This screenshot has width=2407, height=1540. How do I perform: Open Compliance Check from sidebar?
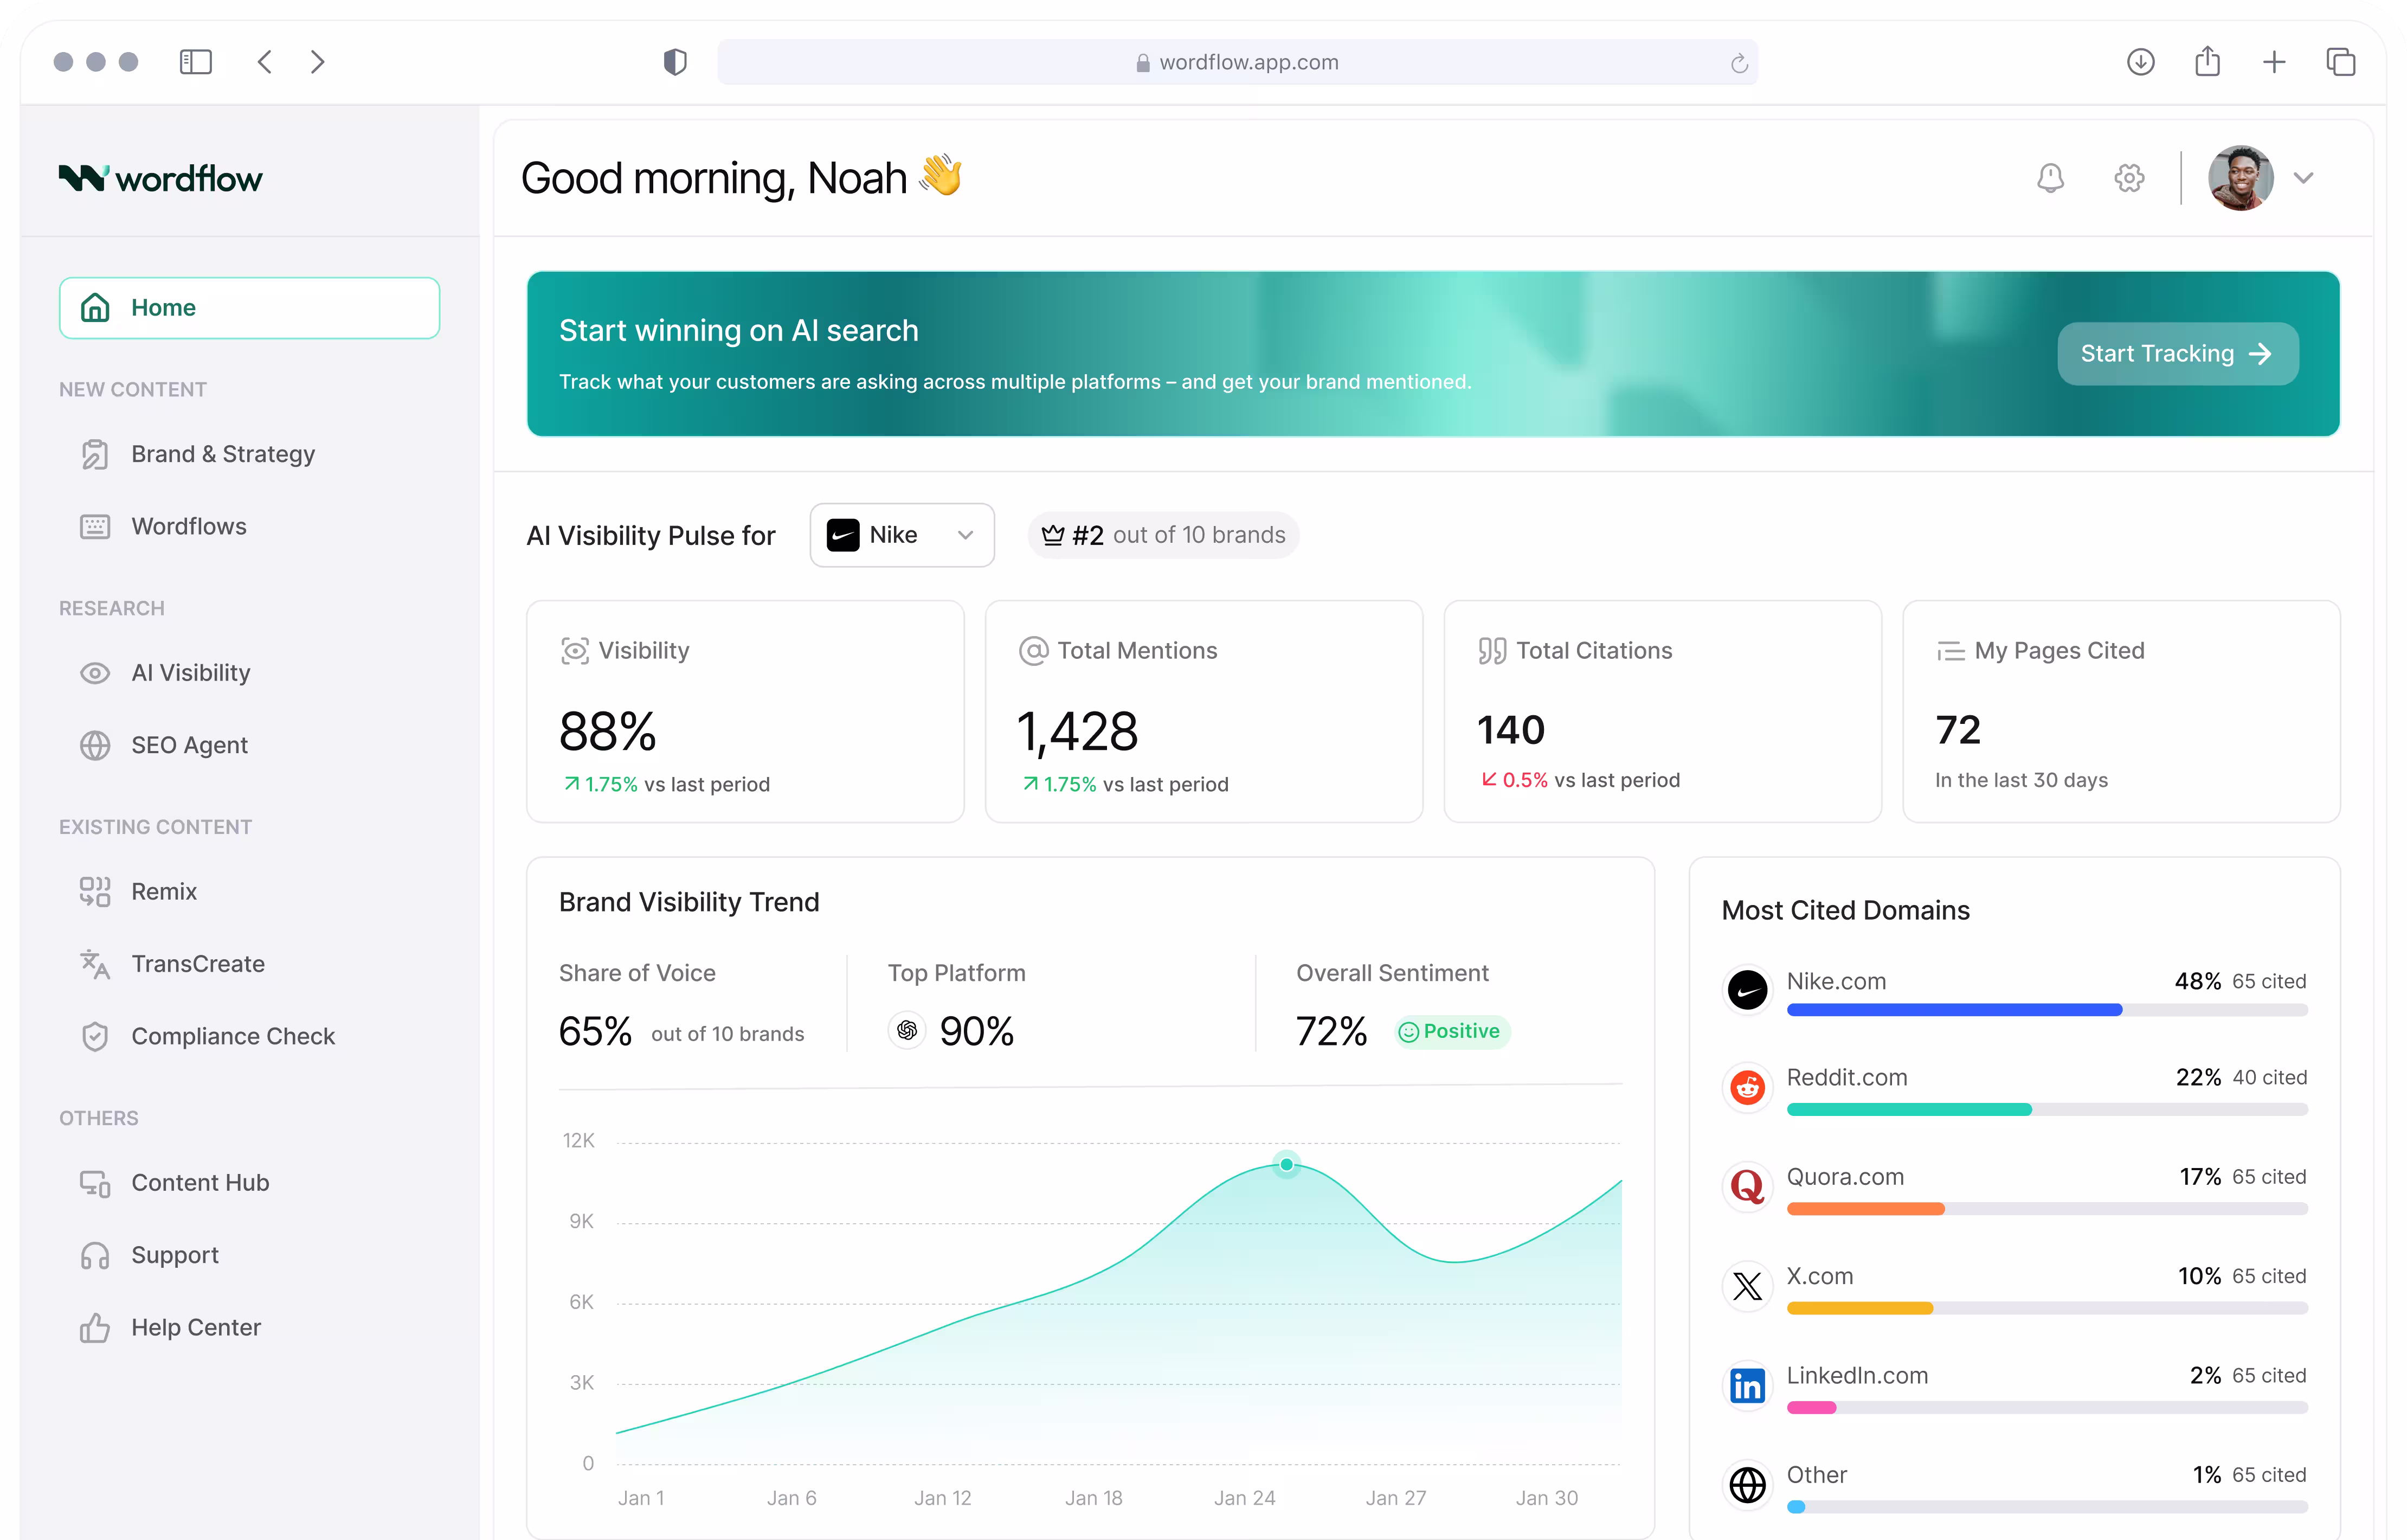(233, 1036)
